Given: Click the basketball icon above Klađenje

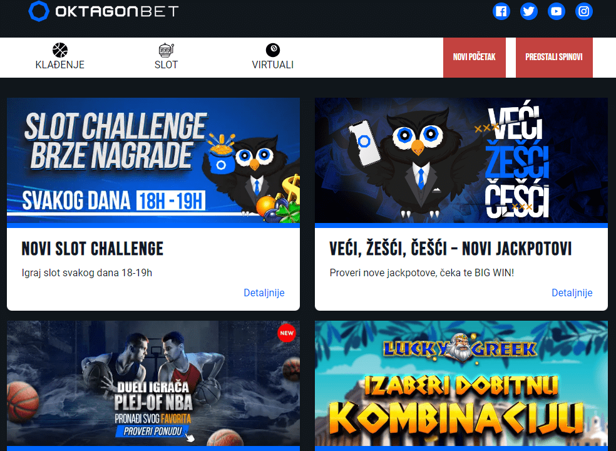Looking at the screenshot, I should click(60, 50).
